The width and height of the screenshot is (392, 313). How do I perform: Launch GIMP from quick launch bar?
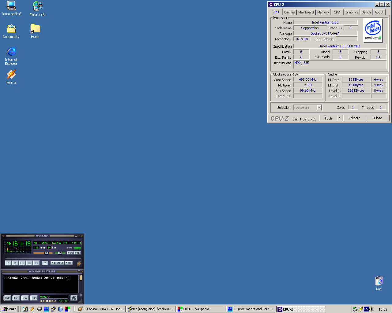[39, 309]
